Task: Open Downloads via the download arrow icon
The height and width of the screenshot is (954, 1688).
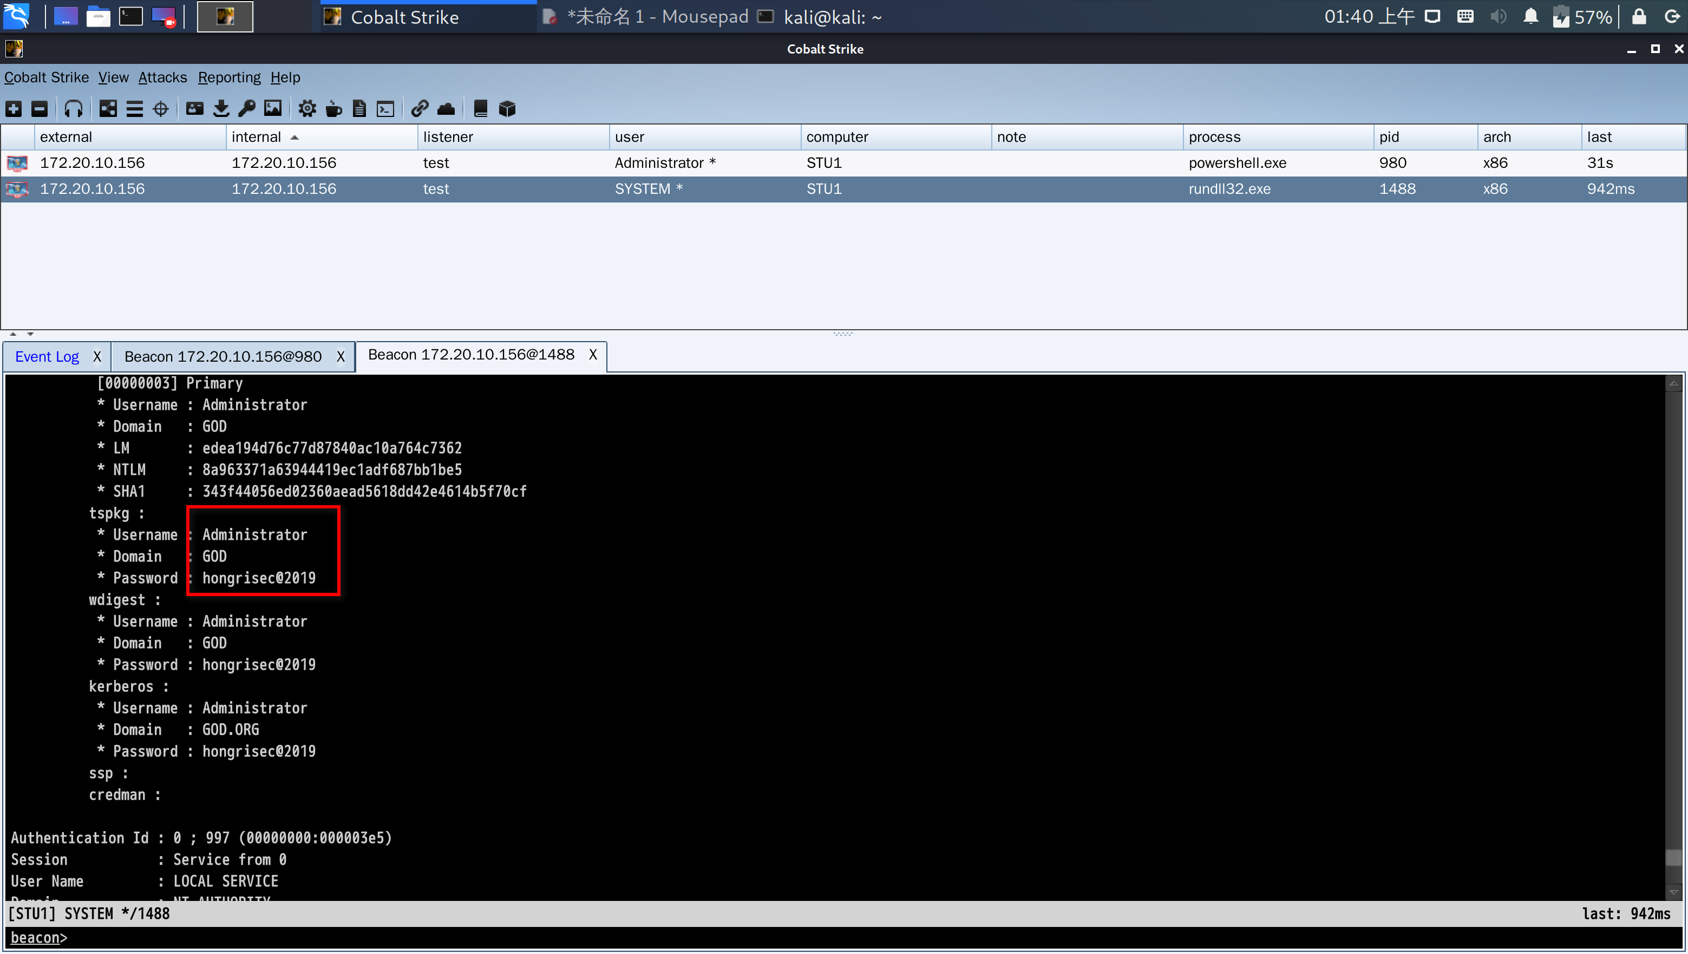Action: 221,109
